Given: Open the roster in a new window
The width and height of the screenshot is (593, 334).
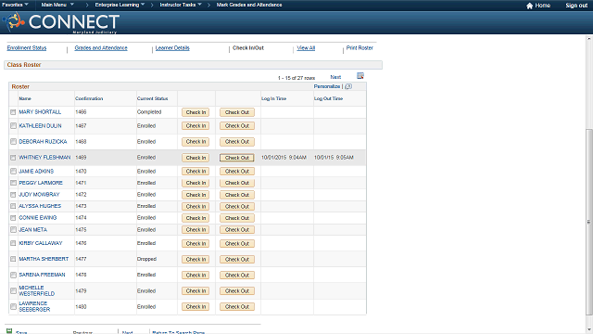Looking at the screenshot, I should (348, 86).
